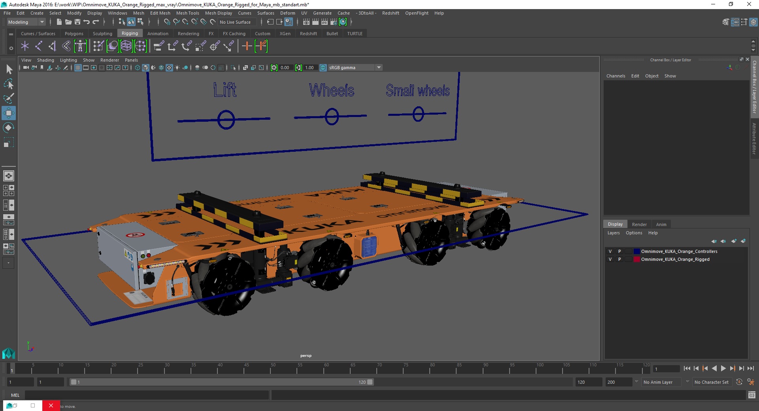Click the Set Key icon on shelf

[x=247, y=46]
